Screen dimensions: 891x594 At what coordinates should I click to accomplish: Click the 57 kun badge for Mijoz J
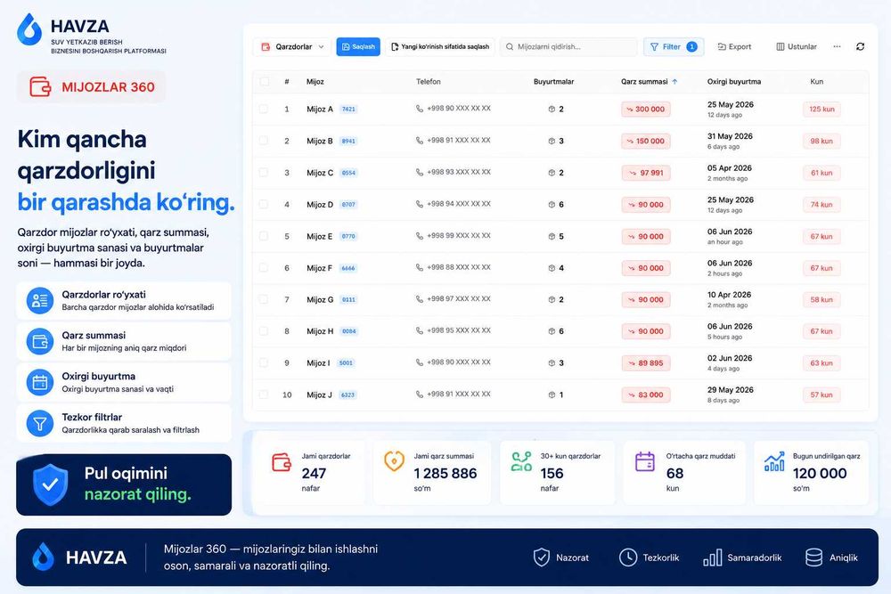click(822, 395)
